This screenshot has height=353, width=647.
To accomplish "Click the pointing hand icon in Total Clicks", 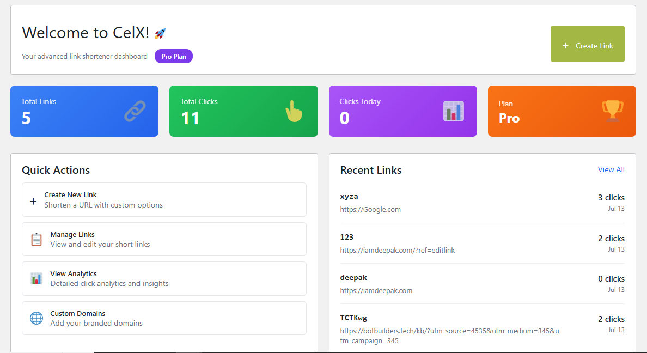I will coord(294,111).
